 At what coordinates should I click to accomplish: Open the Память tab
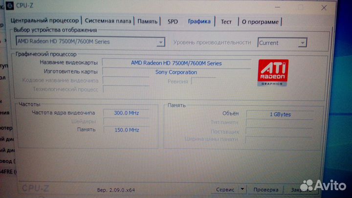(147, 22)
